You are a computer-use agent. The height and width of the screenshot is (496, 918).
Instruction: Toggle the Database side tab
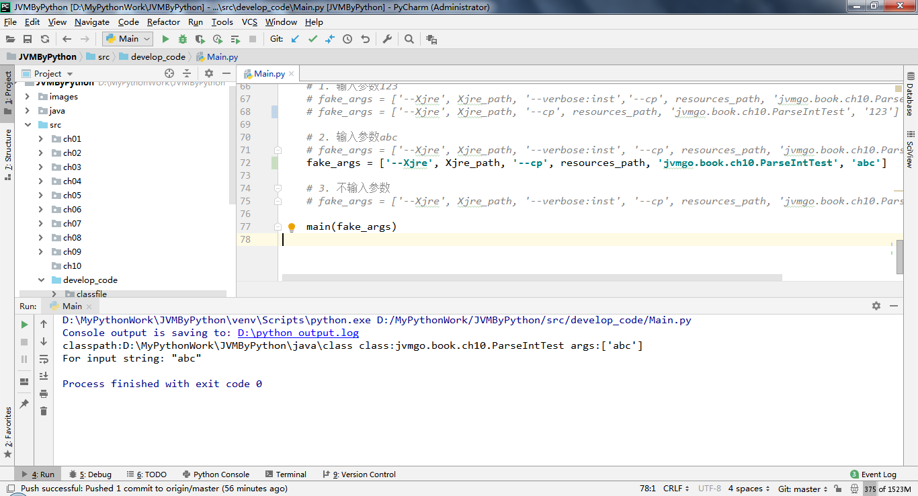pos(911,93)
